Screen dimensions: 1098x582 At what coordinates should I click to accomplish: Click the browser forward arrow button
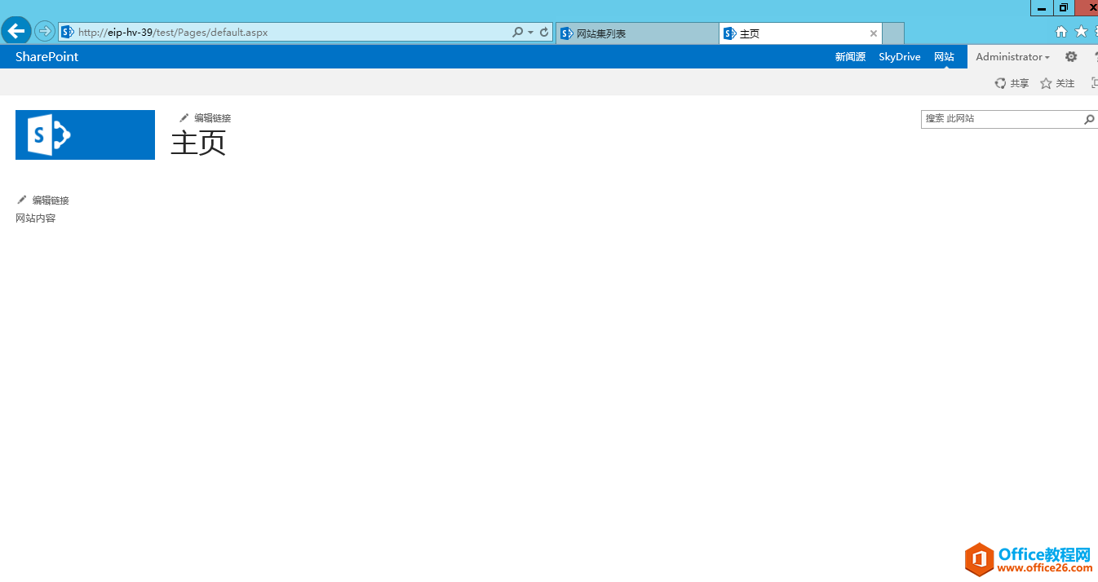(x=45, y=32)
